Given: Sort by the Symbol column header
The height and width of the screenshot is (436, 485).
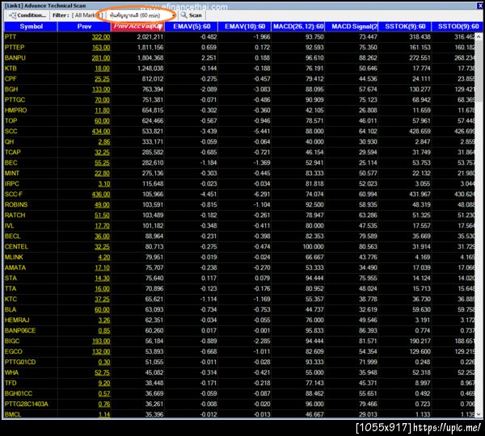Looking at the screenshot, I should pos(31,27).
